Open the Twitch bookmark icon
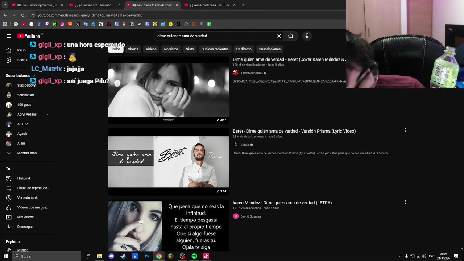 tap(47, 24)
